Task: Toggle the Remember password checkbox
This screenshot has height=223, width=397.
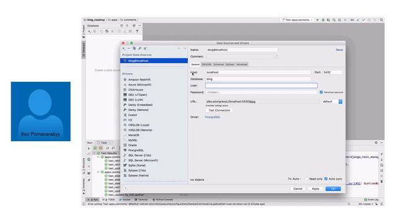Action: tap(321, 92)
